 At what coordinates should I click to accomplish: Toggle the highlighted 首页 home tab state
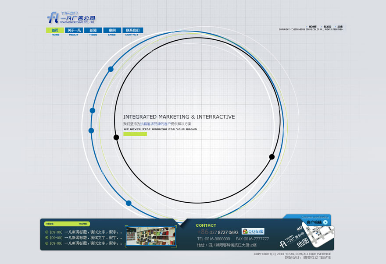54,30
